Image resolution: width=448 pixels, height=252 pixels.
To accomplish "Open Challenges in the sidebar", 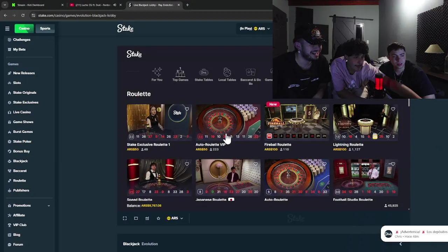I will pyautogui.click(x=22, y=40).
